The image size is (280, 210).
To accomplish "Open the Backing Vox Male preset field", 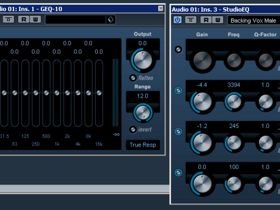I will (253, 20).
